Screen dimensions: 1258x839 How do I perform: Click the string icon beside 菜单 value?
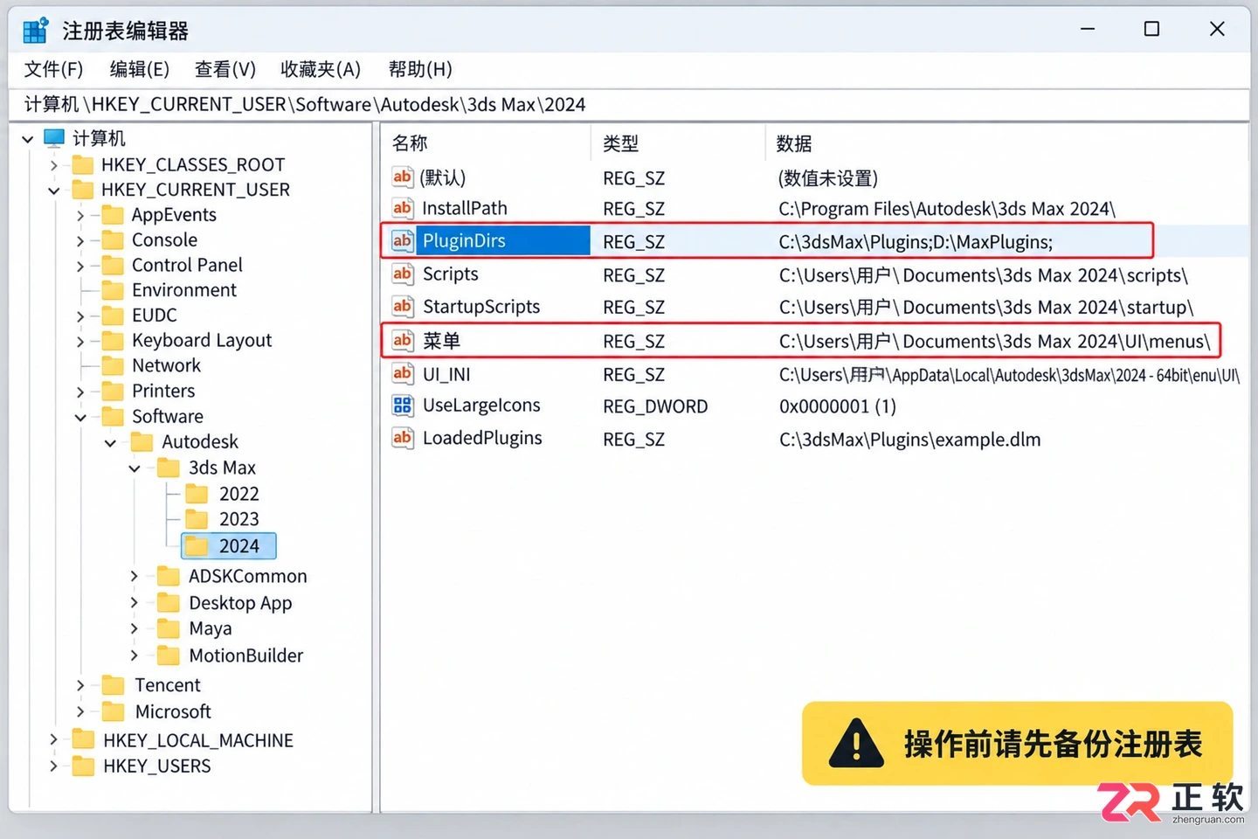(402, 340)
